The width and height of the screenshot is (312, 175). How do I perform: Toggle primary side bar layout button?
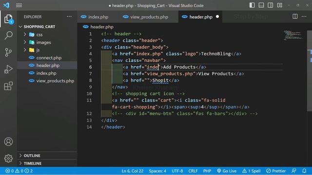click(252, 5)
